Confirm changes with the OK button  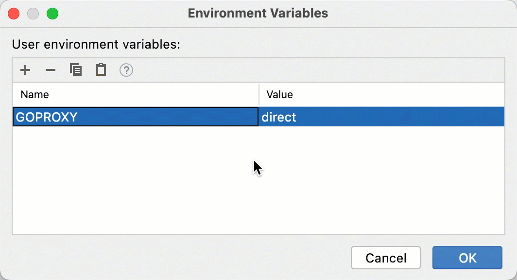click(x=467, y=258)
